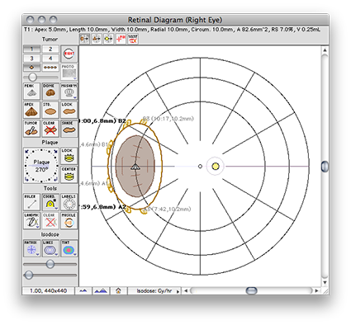
Task: Click the A2 suture coordinate label
Action: click(x=102, y=206)
